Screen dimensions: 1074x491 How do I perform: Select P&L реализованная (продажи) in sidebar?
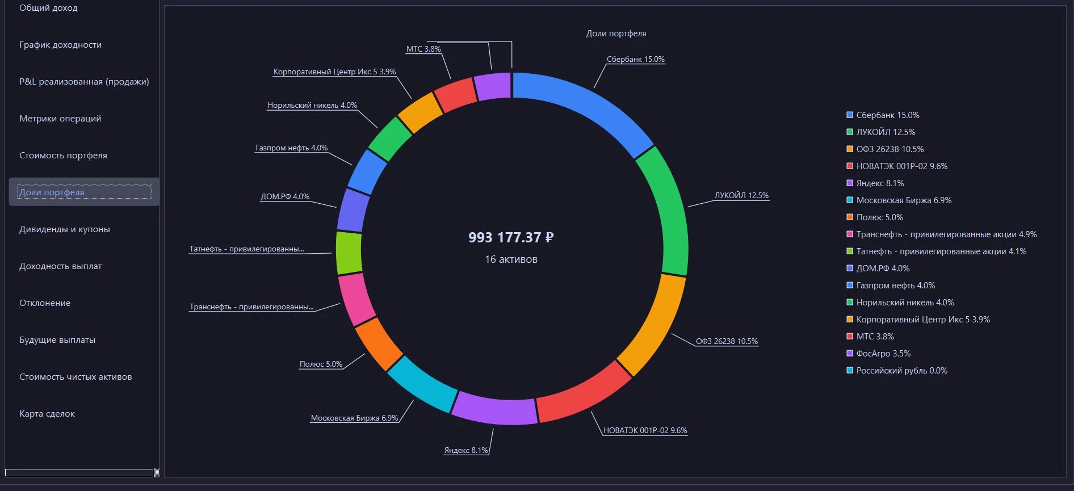(x=84, y=82)
